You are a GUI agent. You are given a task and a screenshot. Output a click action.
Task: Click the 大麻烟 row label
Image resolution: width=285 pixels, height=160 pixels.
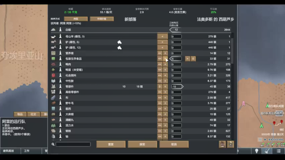coord(69,114)
